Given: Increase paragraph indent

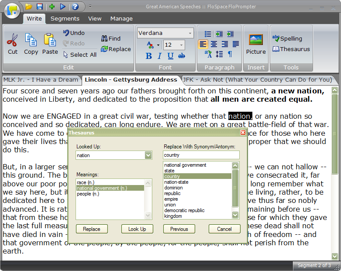Looking at the screenshot, I should pyautogui.click(x=219, y=34).
